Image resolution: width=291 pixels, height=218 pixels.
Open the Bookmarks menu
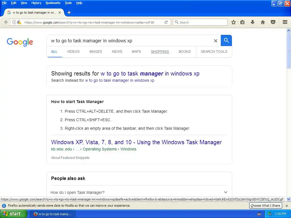53,3
